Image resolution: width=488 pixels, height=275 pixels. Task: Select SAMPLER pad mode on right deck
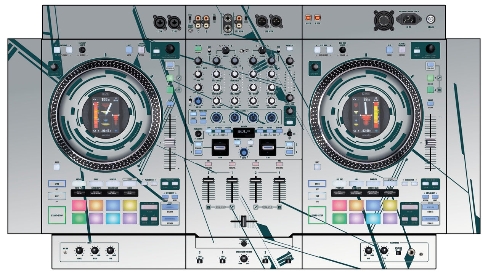point(374,184)
